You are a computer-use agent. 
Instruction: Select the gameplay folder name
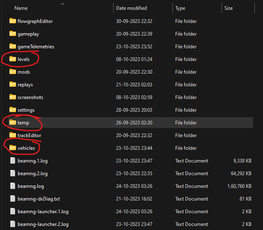pyautogui.click(x=28, y=34)
